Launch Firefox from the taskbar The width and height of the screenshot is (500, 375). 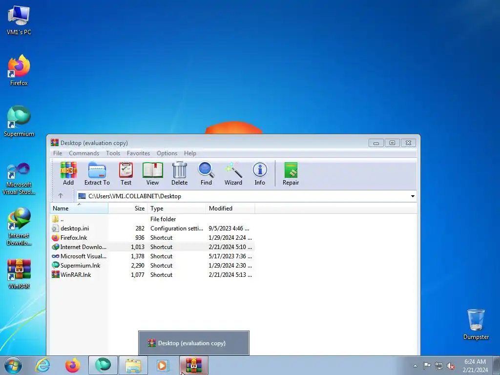(x=73, y=365)
